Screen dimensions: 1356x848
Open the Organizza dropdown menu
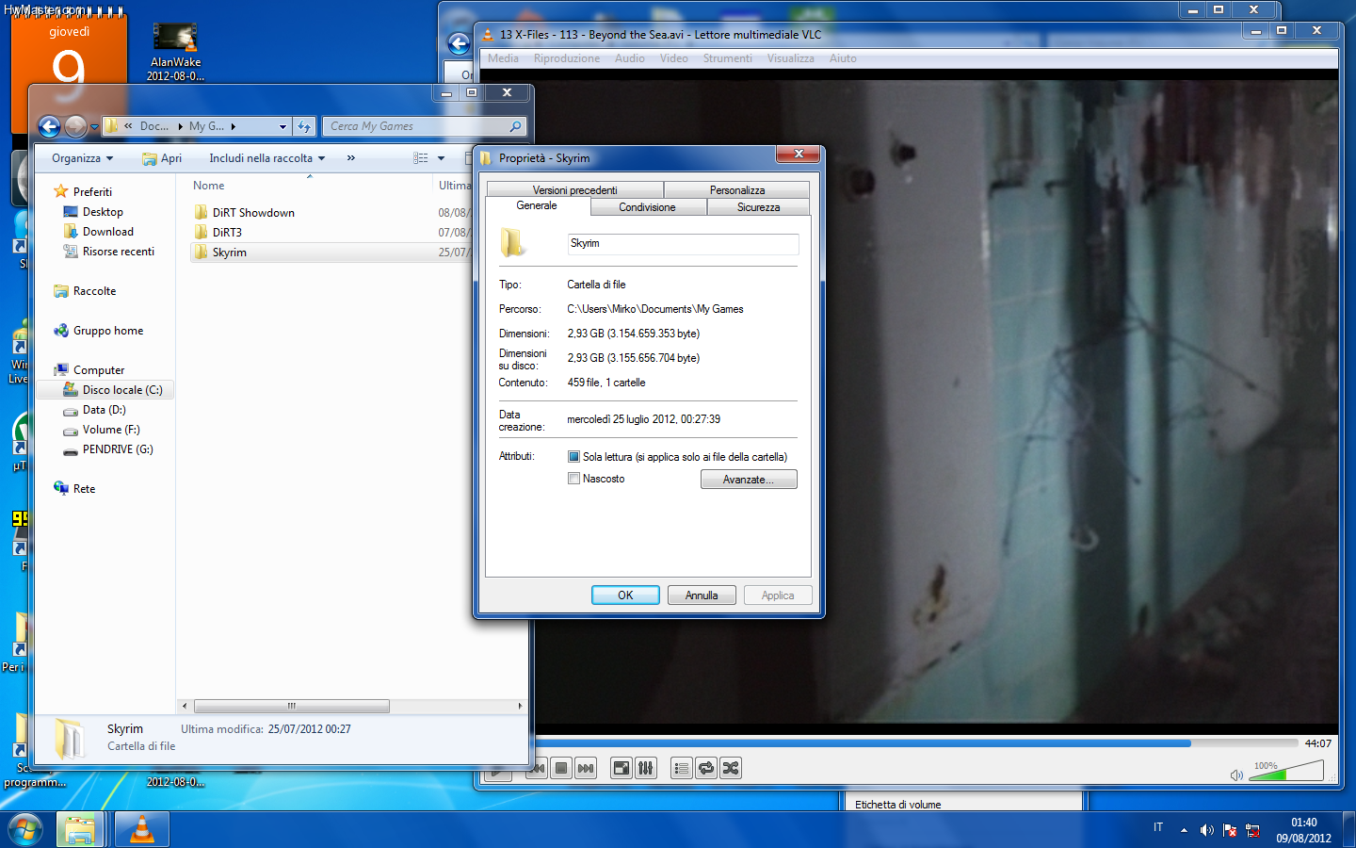pyautogui.click(x=82, y=158)
